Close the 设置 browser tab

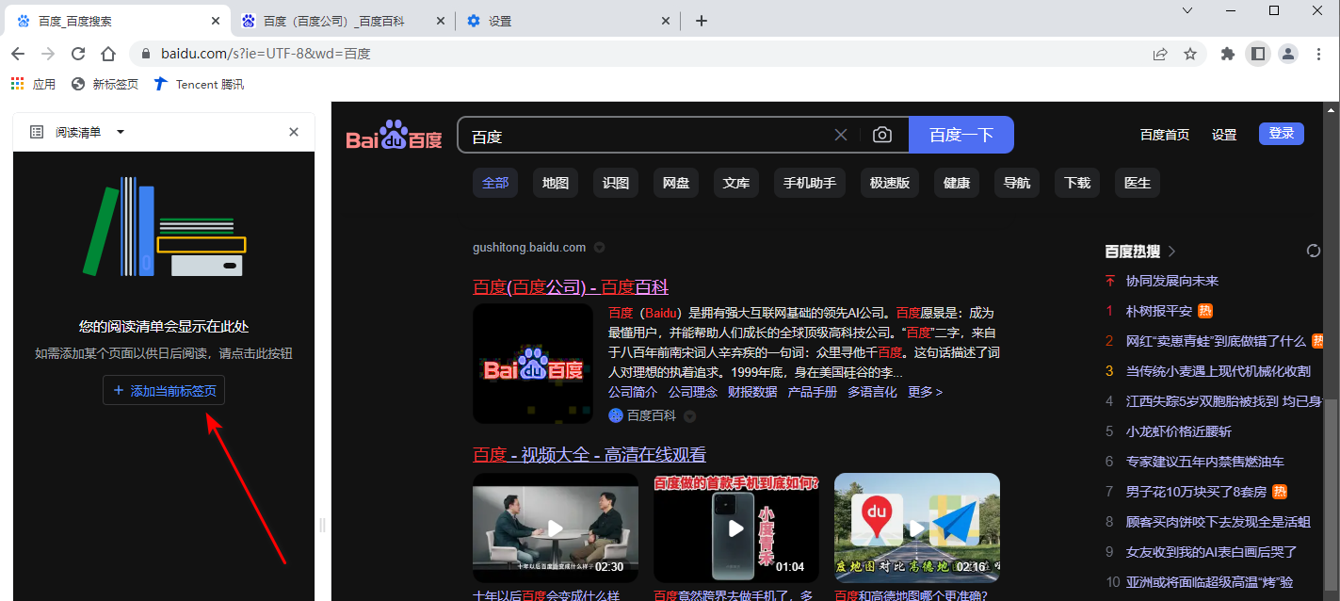tap(666, 21)
